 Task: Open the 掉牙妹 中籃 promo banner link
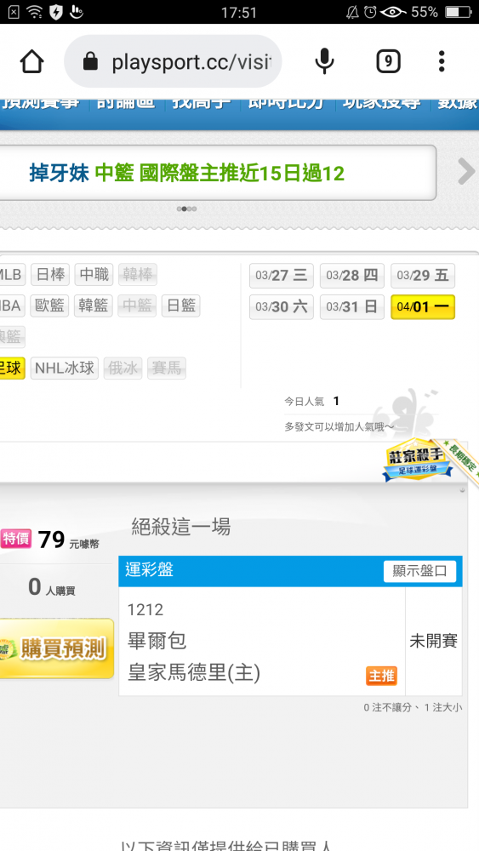(186, 173)
